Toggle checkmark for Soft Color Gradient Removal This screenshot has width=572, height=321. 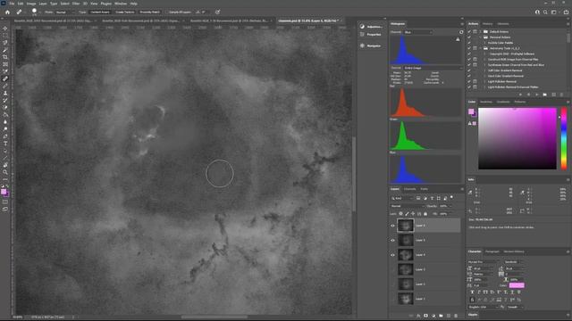469,70
